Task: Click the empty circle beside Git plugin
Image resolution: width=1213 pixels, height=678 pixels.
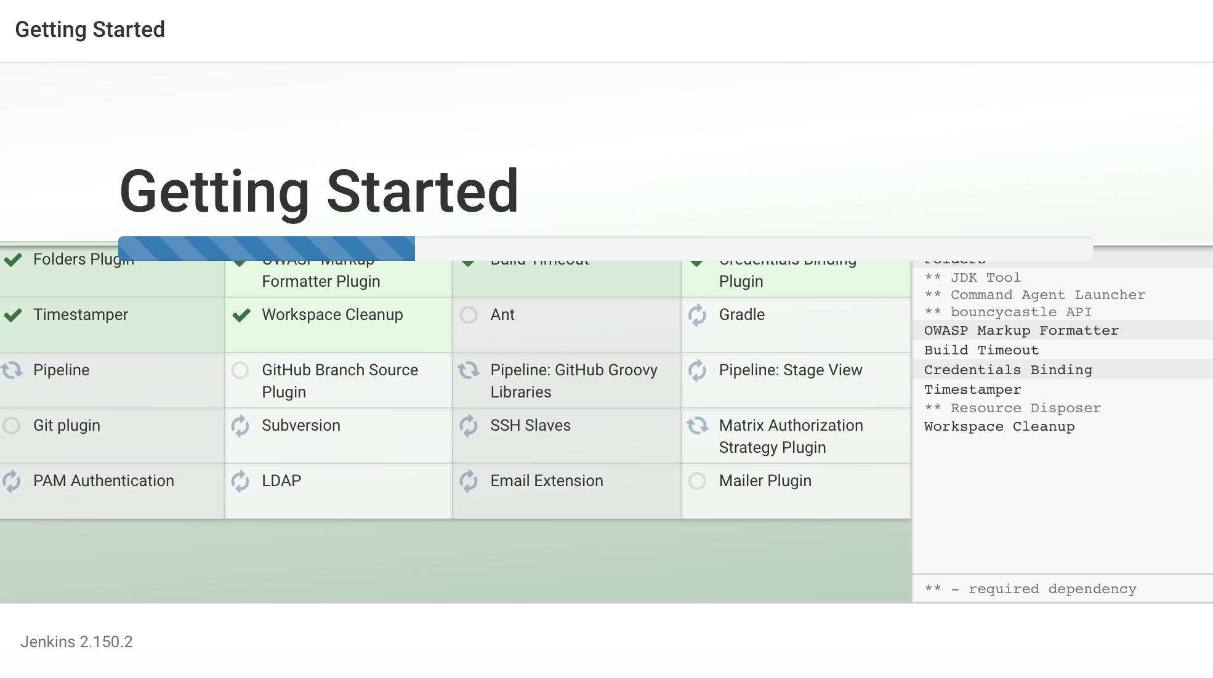Action: [12, 426]
